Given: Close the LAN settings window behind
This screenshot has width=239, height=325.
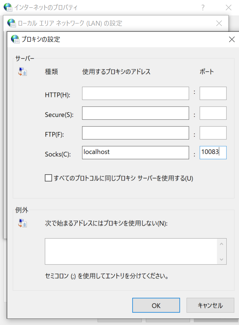Looking at the screenshot, I should (219, 23).
